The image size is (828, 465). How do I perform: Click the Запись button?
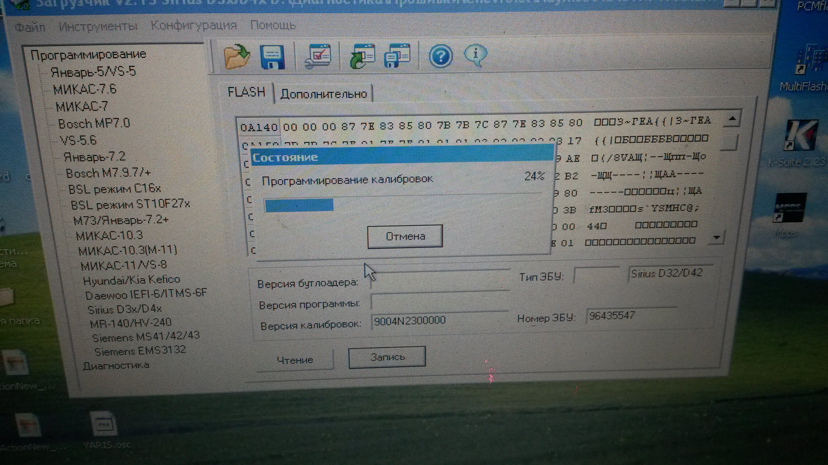pyautogui.click(x=387, y=357)
